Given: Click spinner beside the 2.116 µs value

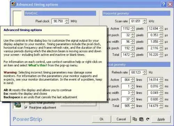Looking at the screenshot, I should pyautogui.click(x=161, y=48).
